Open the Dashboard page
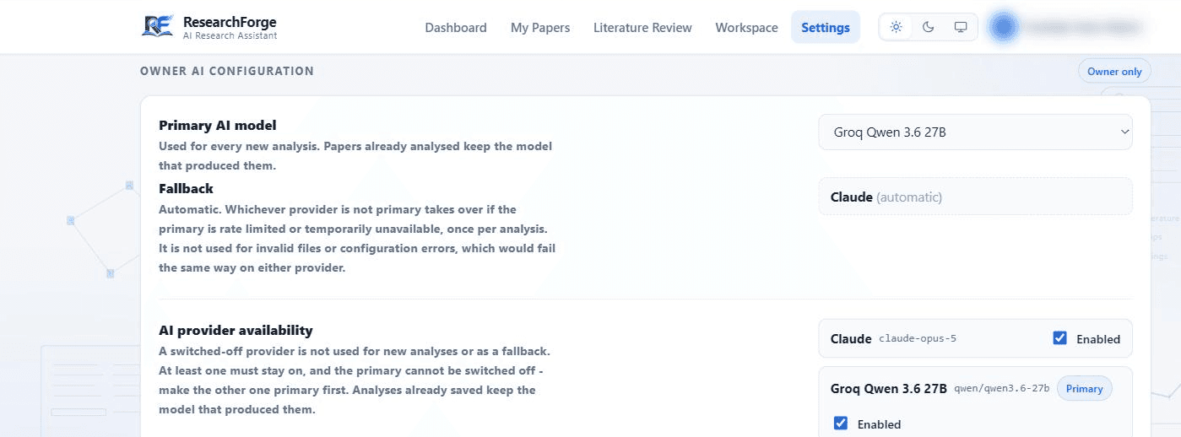 (456, 27)
